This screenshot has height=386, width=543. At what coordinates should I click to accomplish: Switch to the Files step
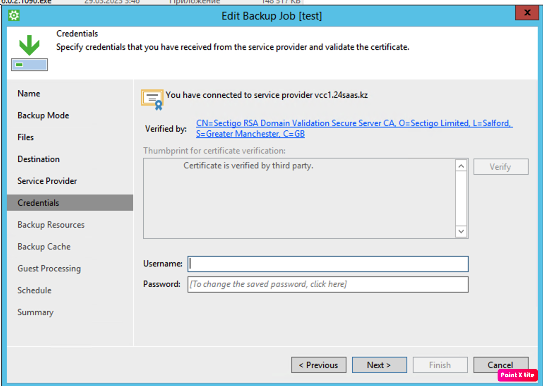(x=26, y=137)
